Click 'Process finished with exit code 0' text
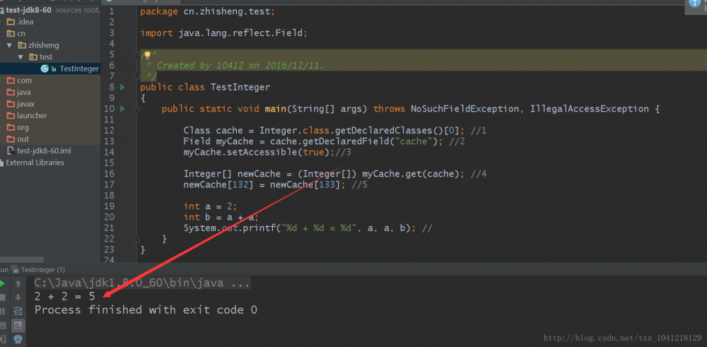This screenshot has width=707, height=347. pos(146,310)
